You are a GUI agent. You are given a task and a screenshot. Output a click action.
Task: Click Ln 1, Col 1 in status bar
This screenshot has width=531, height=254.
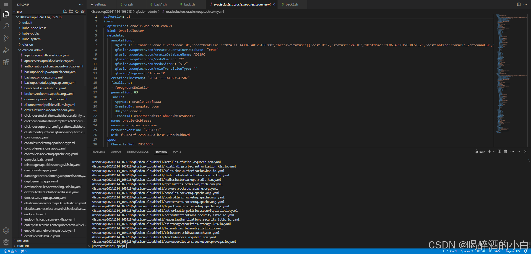coord(450,251)
